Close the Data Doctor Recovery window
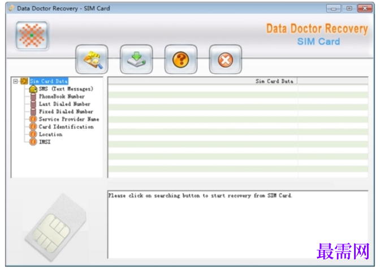The image size is (380, 269). pyautogui.click(x=365, y=8)
